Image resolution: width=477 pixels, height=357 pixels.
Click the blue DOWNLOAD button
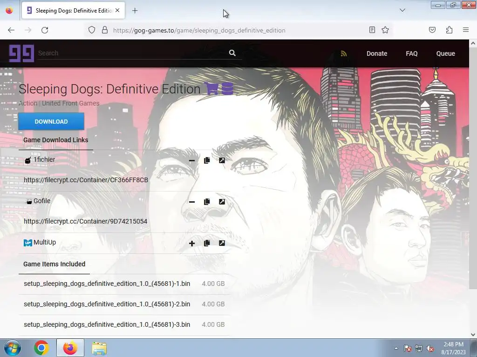[51, 121]
